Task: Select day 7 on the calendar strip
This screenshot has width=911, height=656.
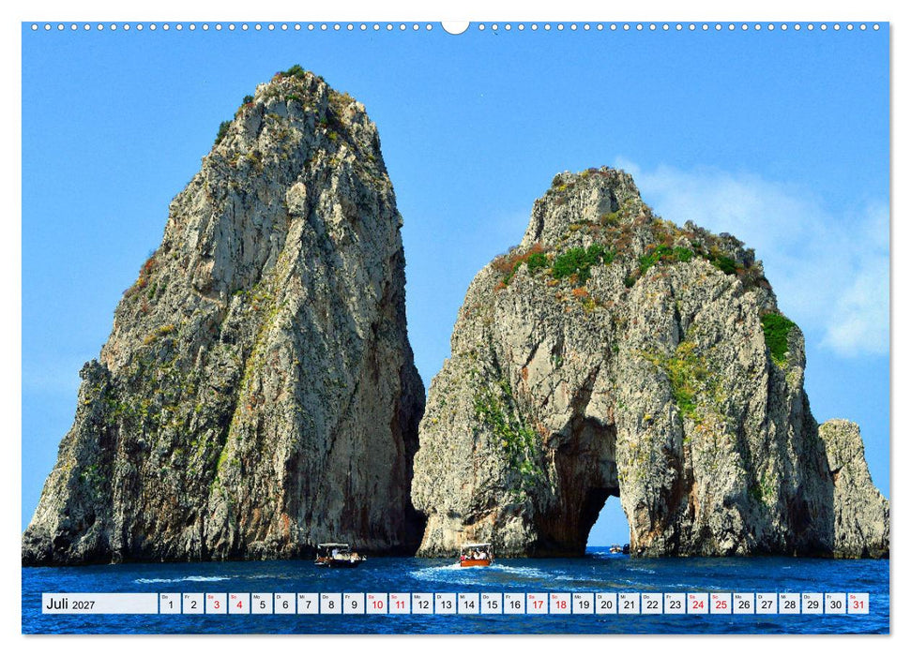Action: click(x=308, y=604)
